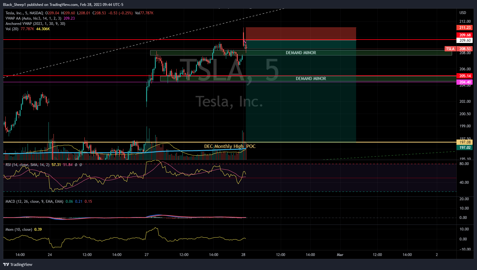Select the 209.60 white entry price label
The width and height of the screenshot is (477, 270).
pos(465,40)
